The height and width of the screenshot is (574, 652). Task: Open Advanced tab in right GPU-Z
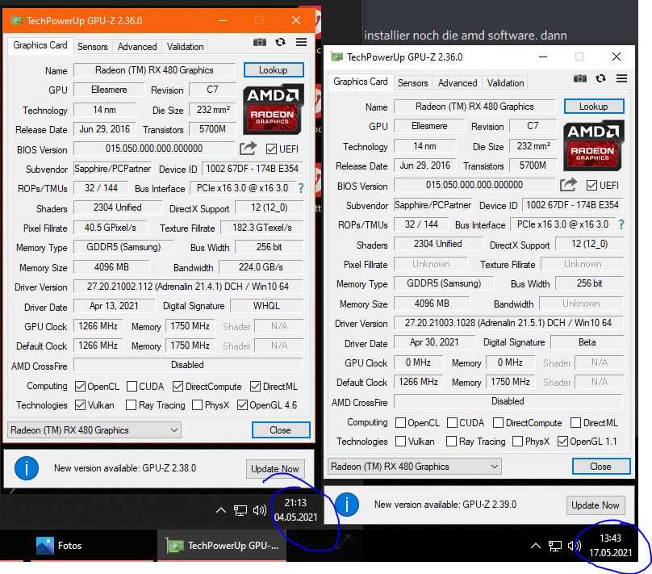pos(458,83)
